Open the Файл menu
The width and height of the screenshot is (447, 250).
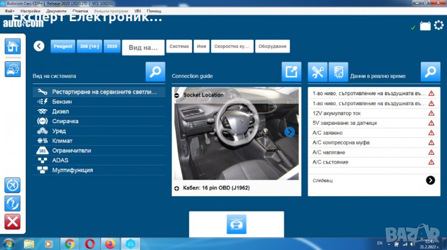[x=9, y=11]
